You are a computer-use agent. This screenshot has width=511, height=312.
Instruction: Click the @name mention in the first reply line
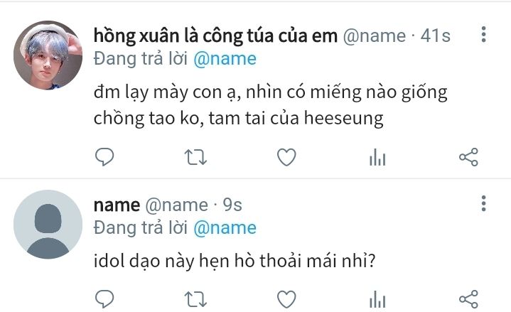coord(225,59)
